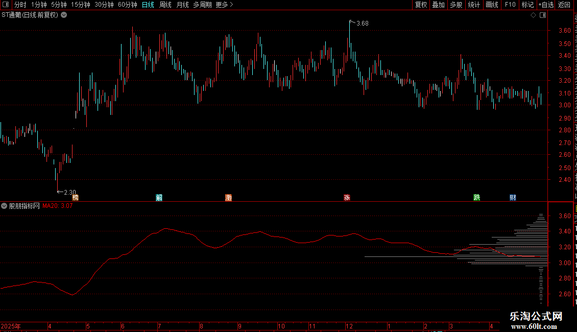Open the 股朋指标网 indicator dropdown arrow
This screenshot has width=577, height=332.
coord(4,206)
